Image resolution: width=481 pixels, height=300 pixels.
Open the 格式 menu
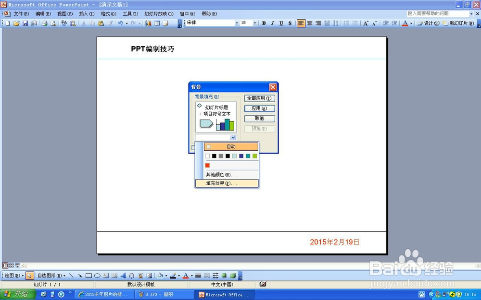[108, 14]
